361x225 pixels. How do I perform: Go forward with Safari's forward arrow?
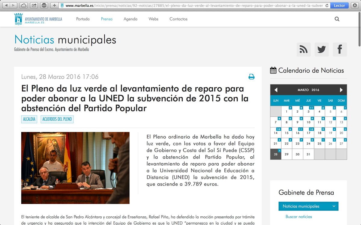[14, 5]
